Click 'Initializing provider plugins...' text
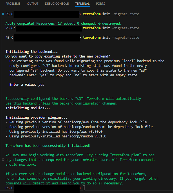The height and width of the screenshot is (193, 173). point(36,118)
